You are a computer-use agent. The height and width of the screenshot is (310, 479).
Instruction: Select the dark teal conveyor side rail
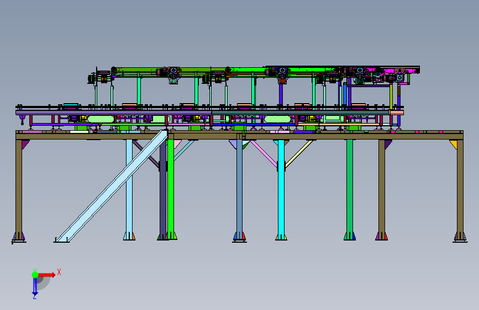tap(301, 113)
